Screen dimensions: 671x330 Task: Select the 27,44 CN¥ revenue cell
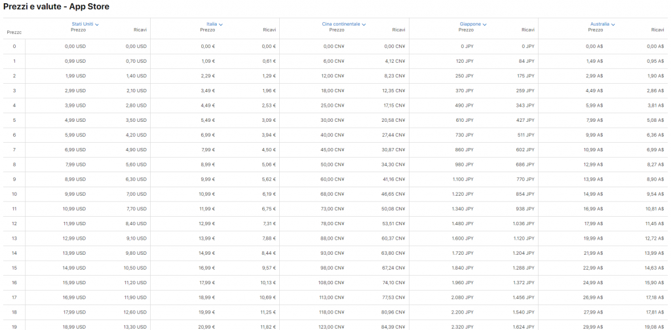click(x=394, y=135)
